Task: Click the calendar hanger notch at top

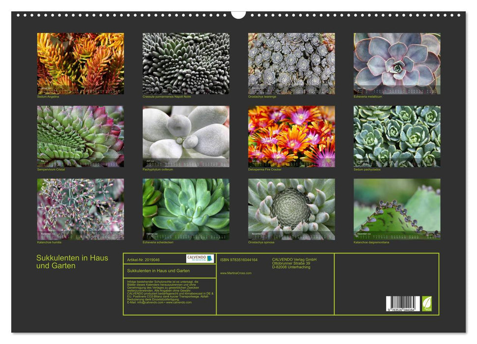Action: tap(238, 14)
